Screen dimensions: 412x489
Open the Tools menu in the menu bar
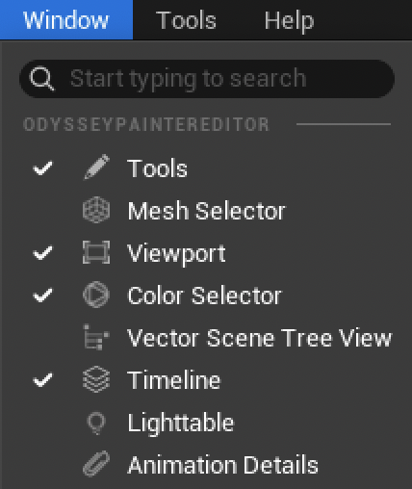pos(186,20)
